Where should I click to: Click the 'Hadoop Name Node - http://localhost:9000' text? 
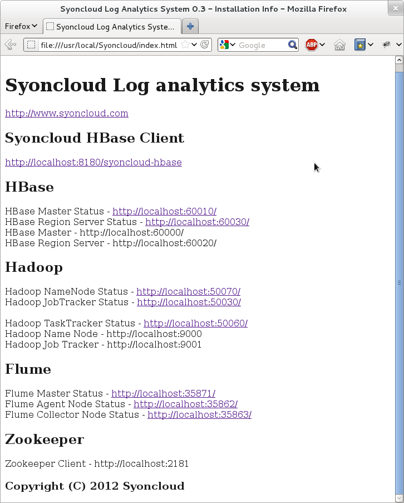point(104,334)
